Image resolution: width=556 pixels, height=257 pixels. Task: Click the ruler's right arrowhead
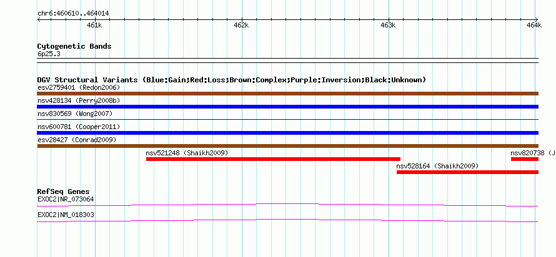(x=537, y=19)
